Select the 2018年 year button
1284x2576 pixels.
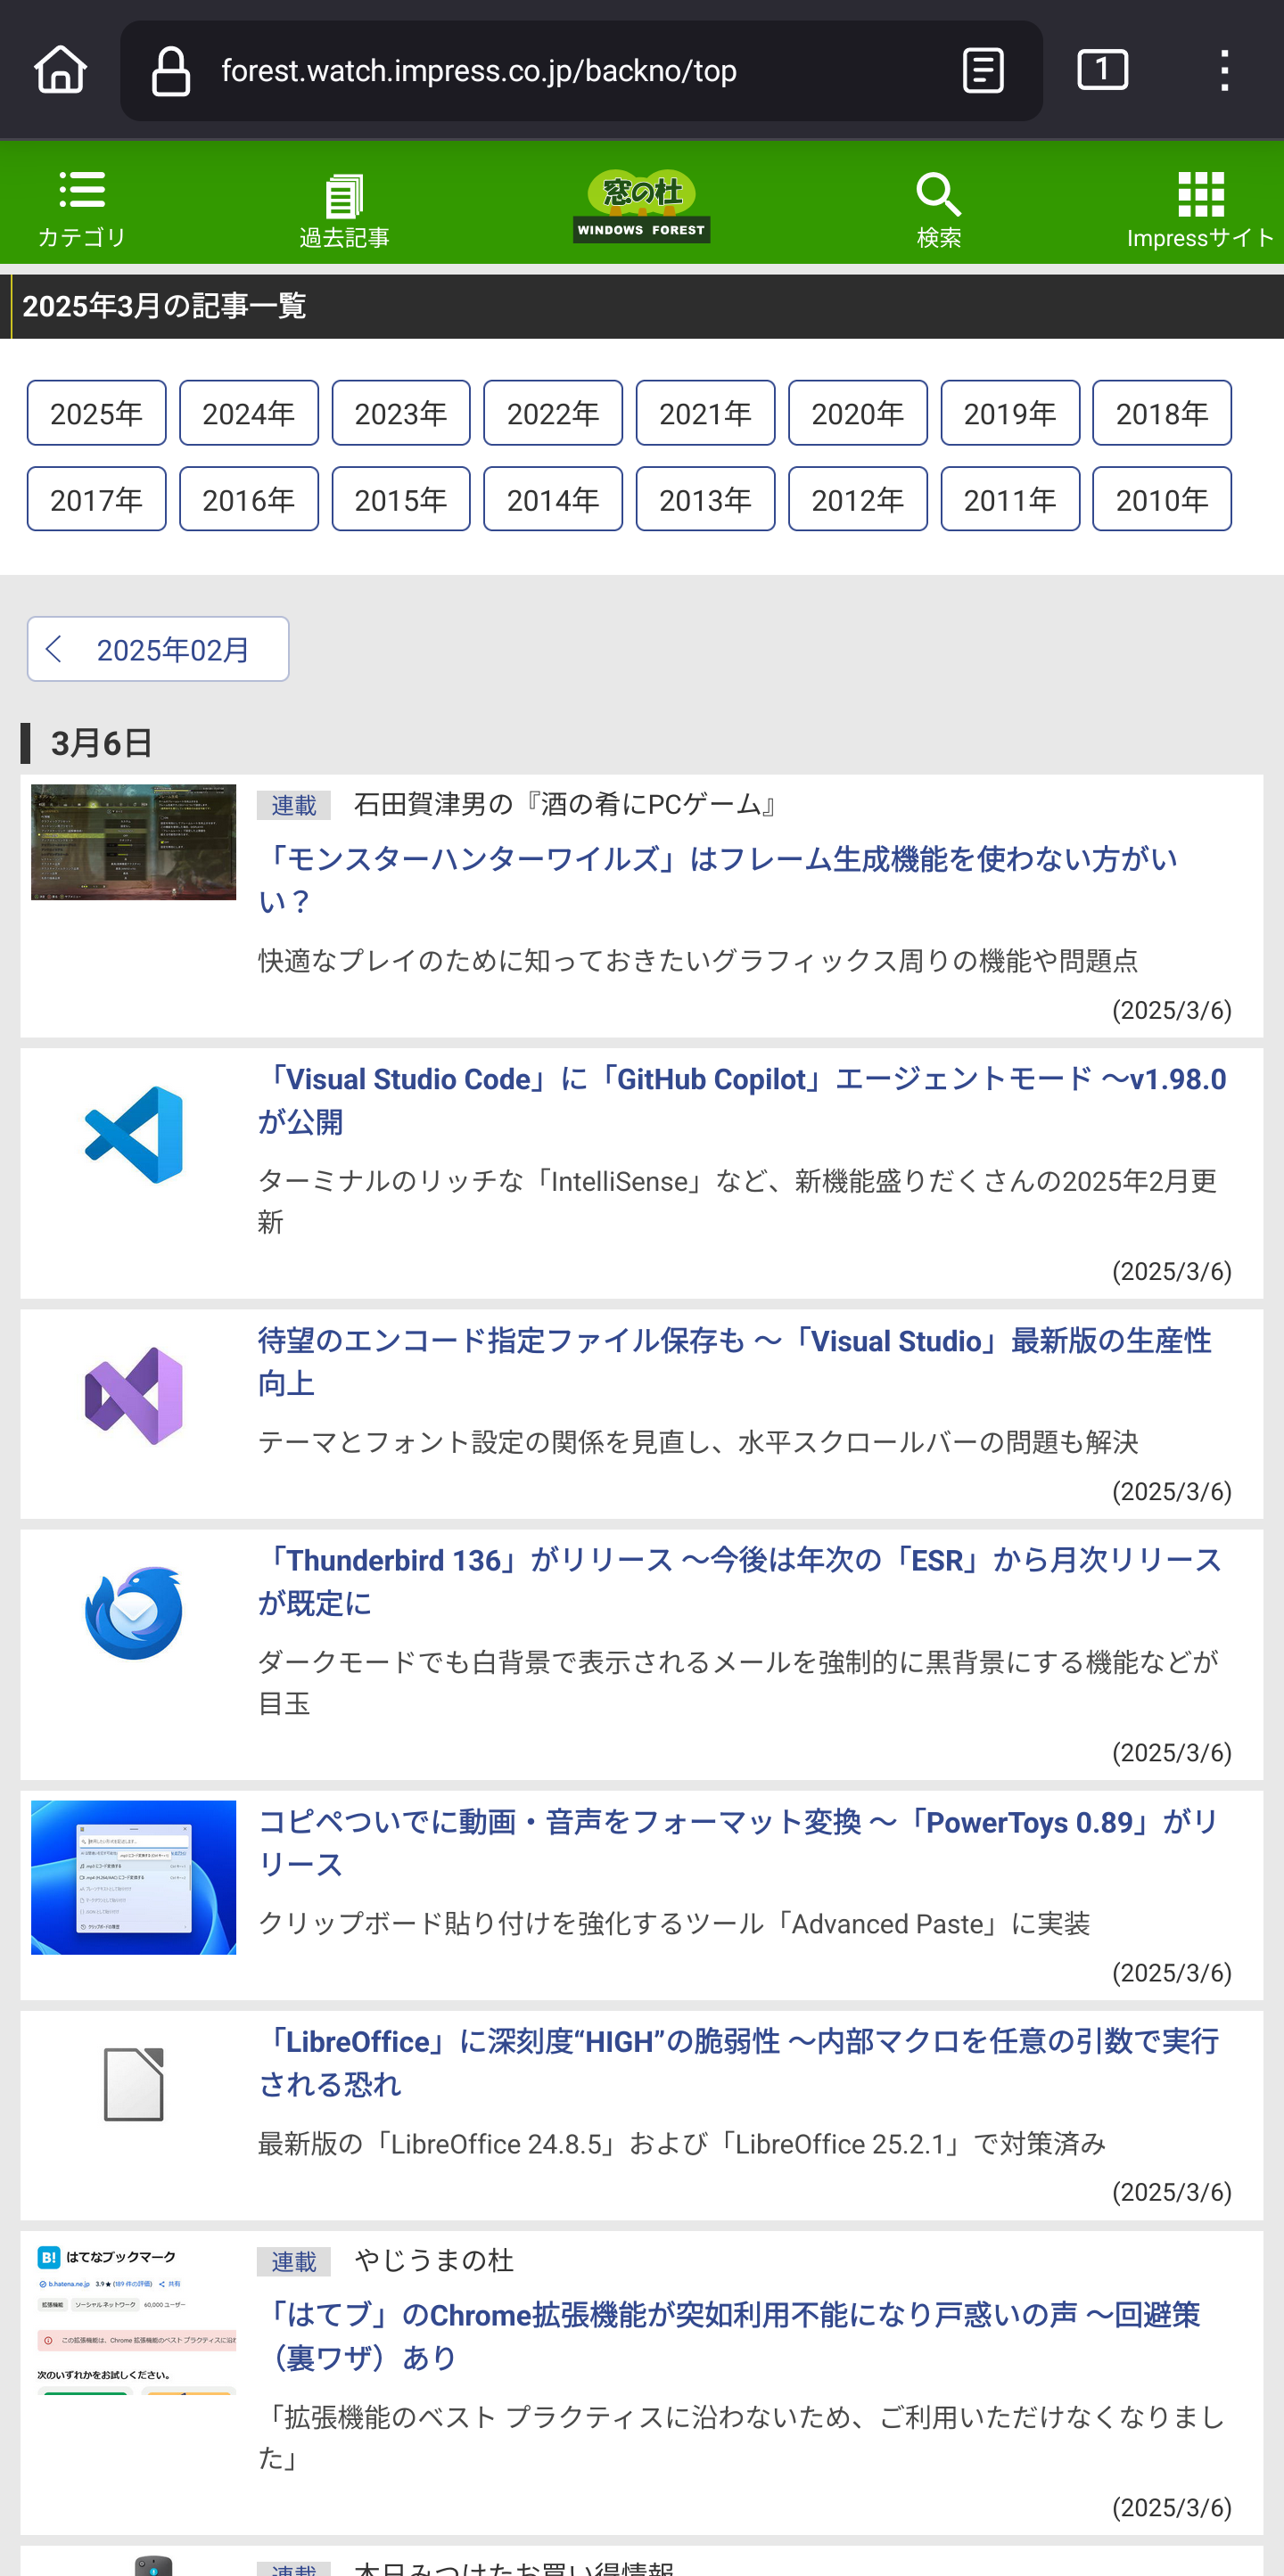pyautogui.click(x=1162, y=413)
